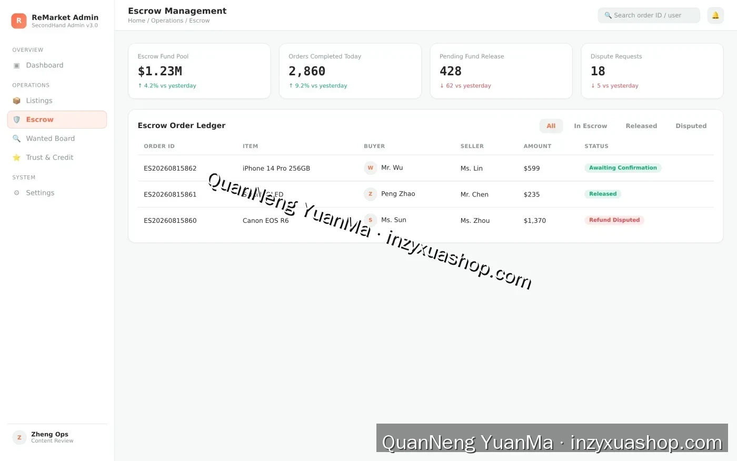Open the notifications bell

(x=715, y=15)
